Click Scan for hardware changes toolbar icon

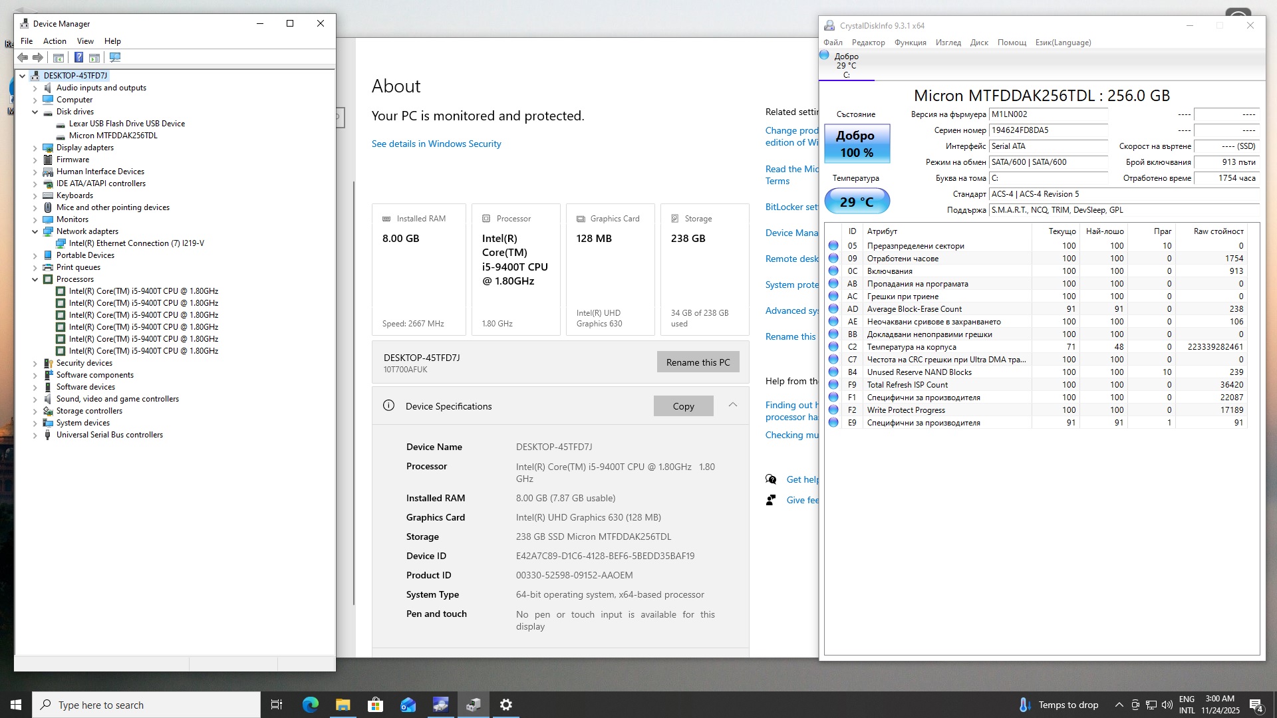[115, 58]
